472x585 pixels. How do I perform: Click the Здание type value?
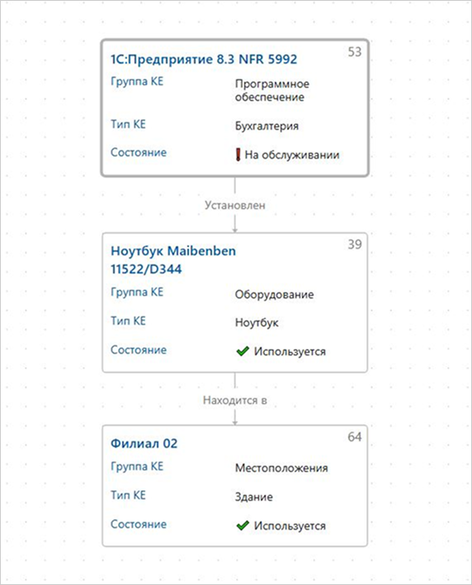[253, 497]
